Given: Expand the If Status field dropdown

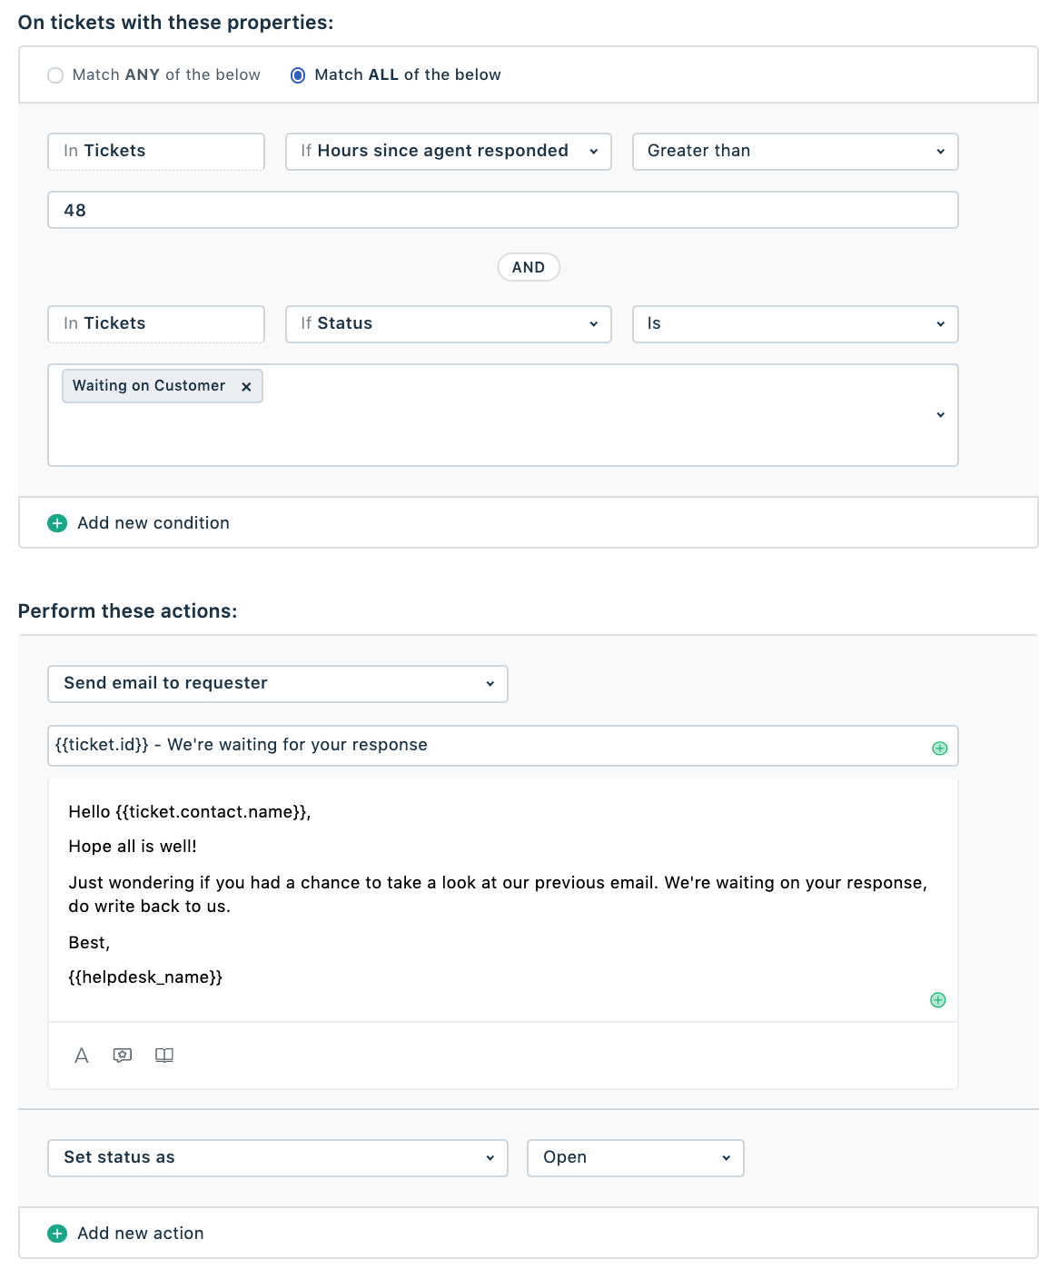Looking at the screenshot, I should [448, 324].
